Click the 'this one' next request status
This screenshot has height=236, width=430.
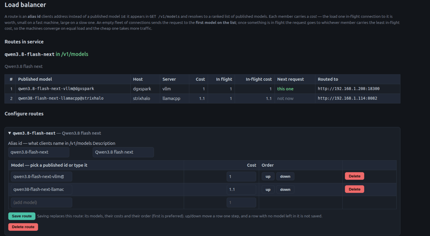[x=285, y=89]
